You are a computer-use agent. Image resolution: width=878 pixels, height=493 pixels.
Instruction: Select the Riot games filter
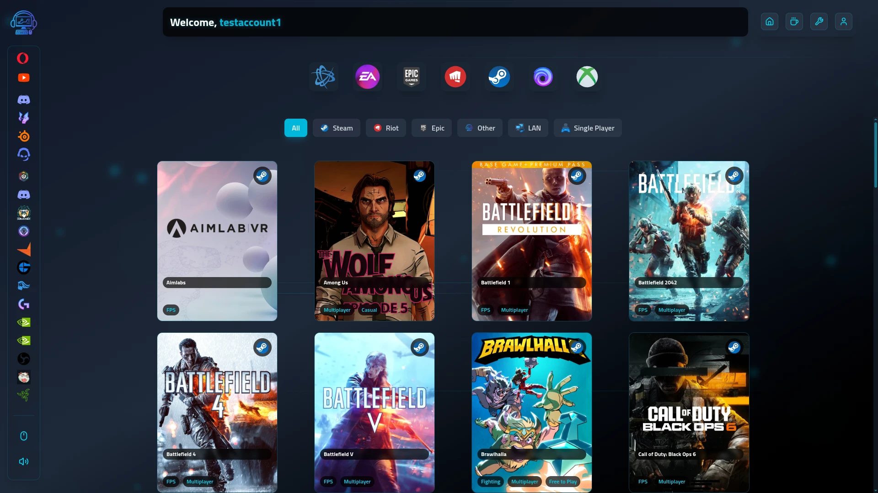tap(385, 128)
